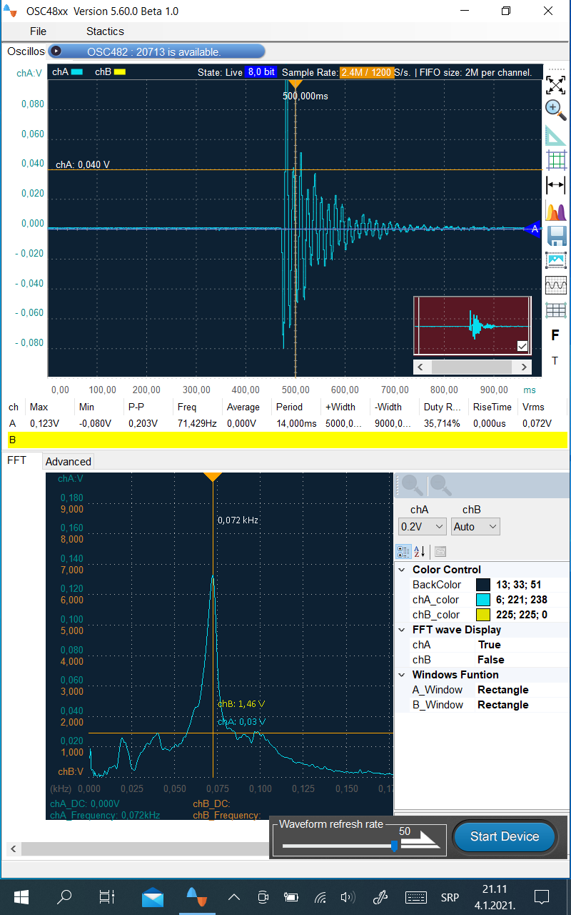Click the chA_color cyan swatch
The image size is (571, 915).
483,600
